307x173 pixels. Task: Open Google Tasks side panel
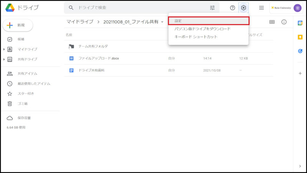[300, 51]
